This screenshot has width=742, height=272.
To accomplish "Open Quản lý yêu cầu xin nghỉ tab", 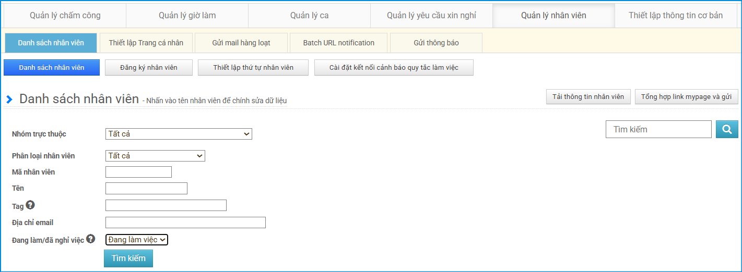I will point(431,15).
